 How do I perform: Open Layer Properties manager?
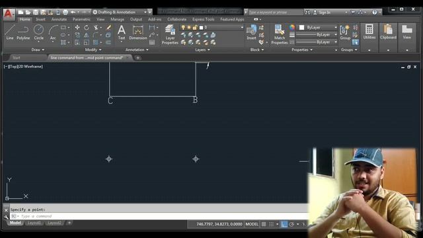[170, 34]
